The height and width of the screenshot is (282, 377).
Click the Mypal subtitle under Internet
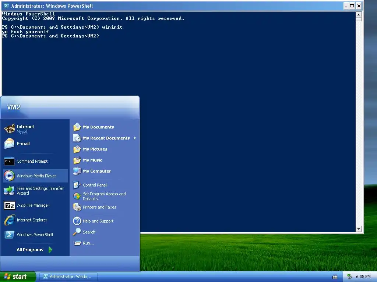coord(22,132)
